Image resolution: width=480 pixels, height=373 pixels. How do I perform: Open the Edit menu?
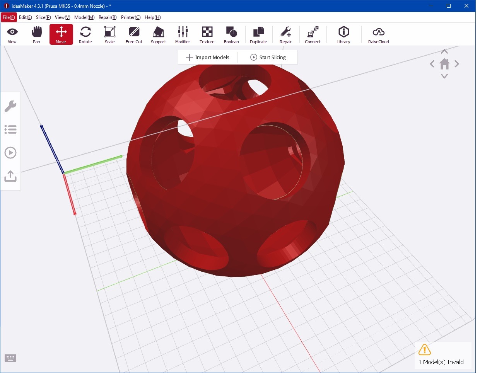[25, 17]
